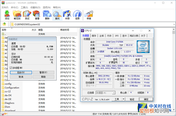Click the 帮助 button in the benchmark dialog
Viewport: 176px width, 116px height.
(x=43, y=77)
